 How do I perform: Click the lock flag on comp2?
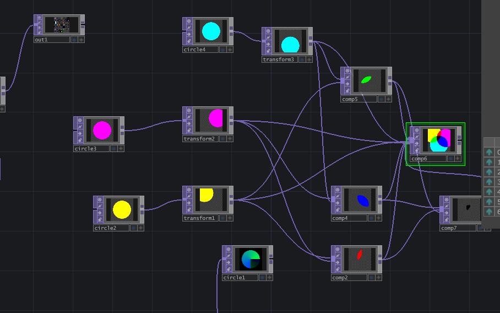338,269
